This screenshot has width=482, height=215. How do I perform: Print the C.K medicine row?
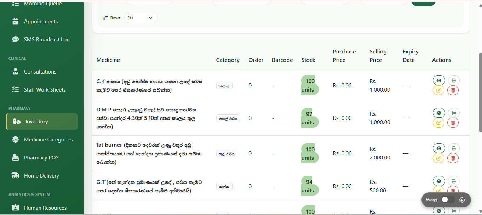click(454, 80)
